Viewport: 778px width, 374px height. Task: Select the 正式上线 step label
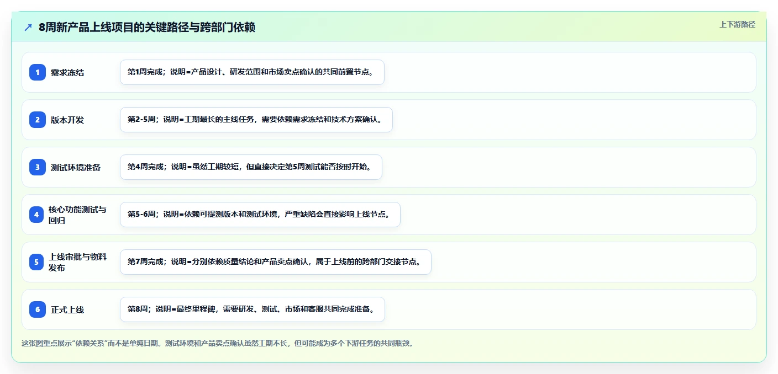tap(67, 309)
